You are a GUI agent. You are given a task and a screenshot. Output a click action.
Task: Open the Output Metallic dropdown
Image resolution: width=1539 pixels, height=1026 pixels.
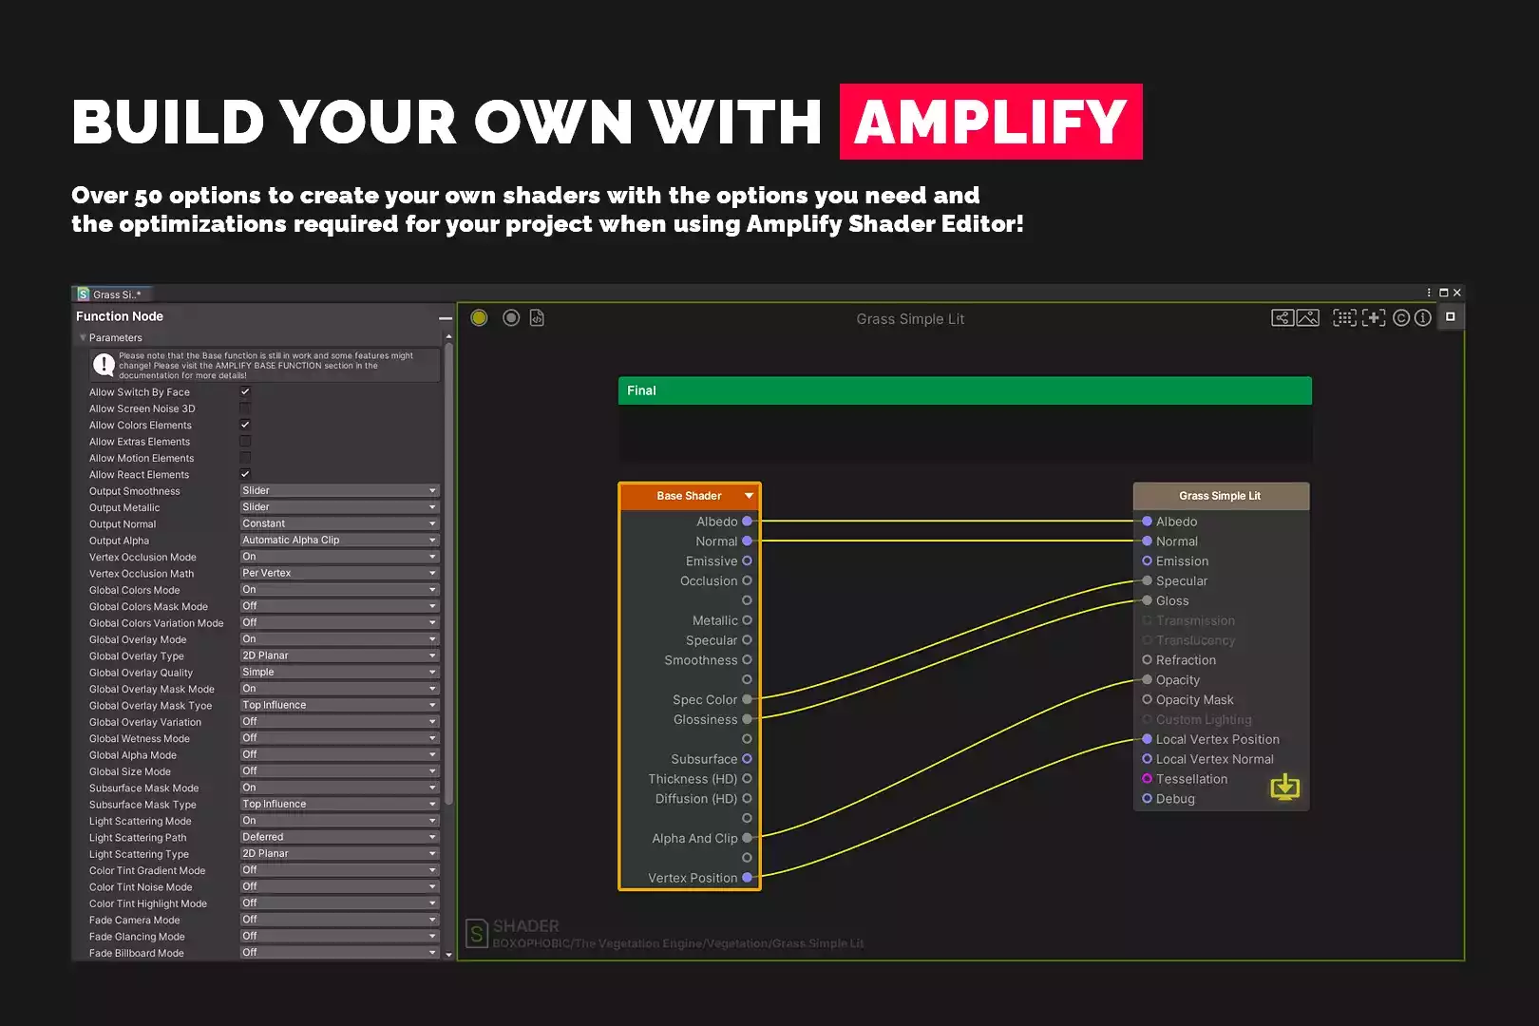pyautogui.click(x=339, y=507)
